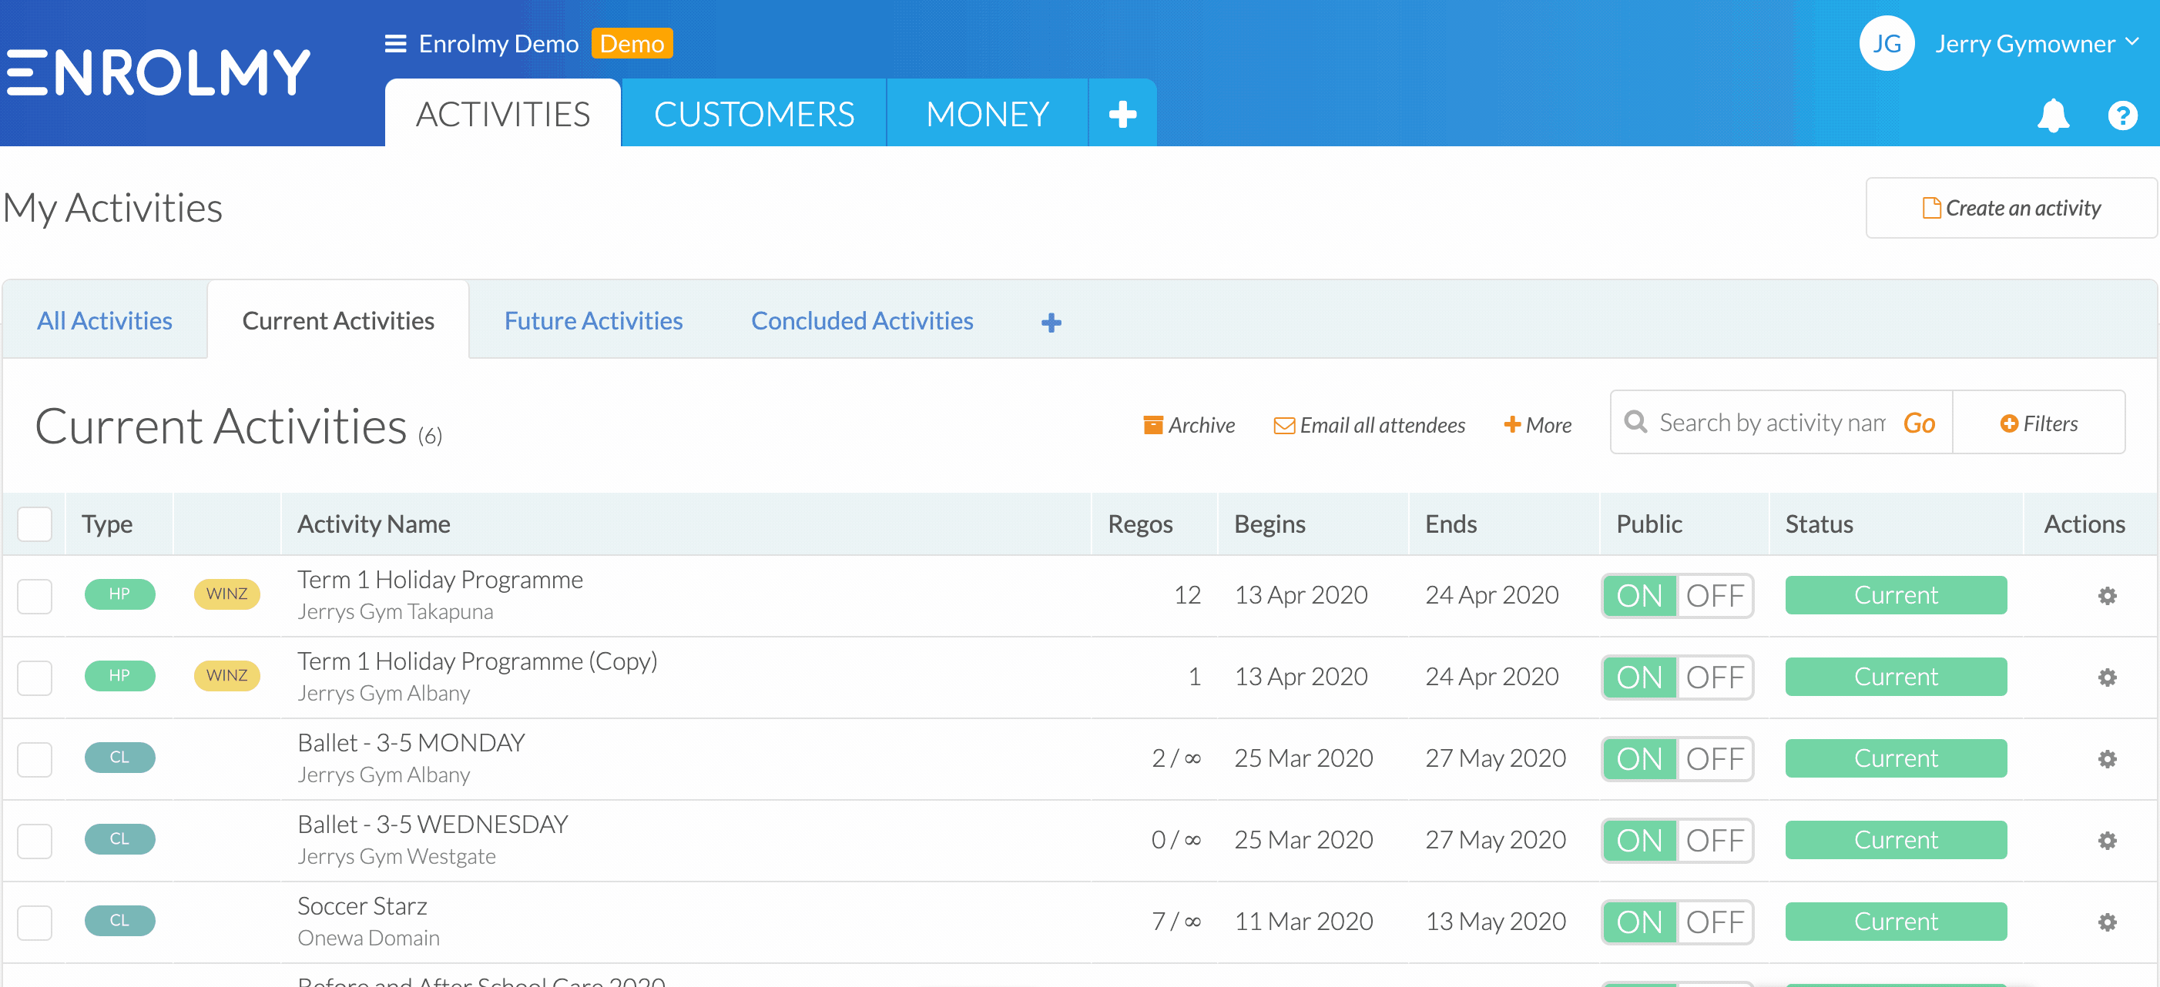
Task: Expand the More actions menu
Action: 1537,425
